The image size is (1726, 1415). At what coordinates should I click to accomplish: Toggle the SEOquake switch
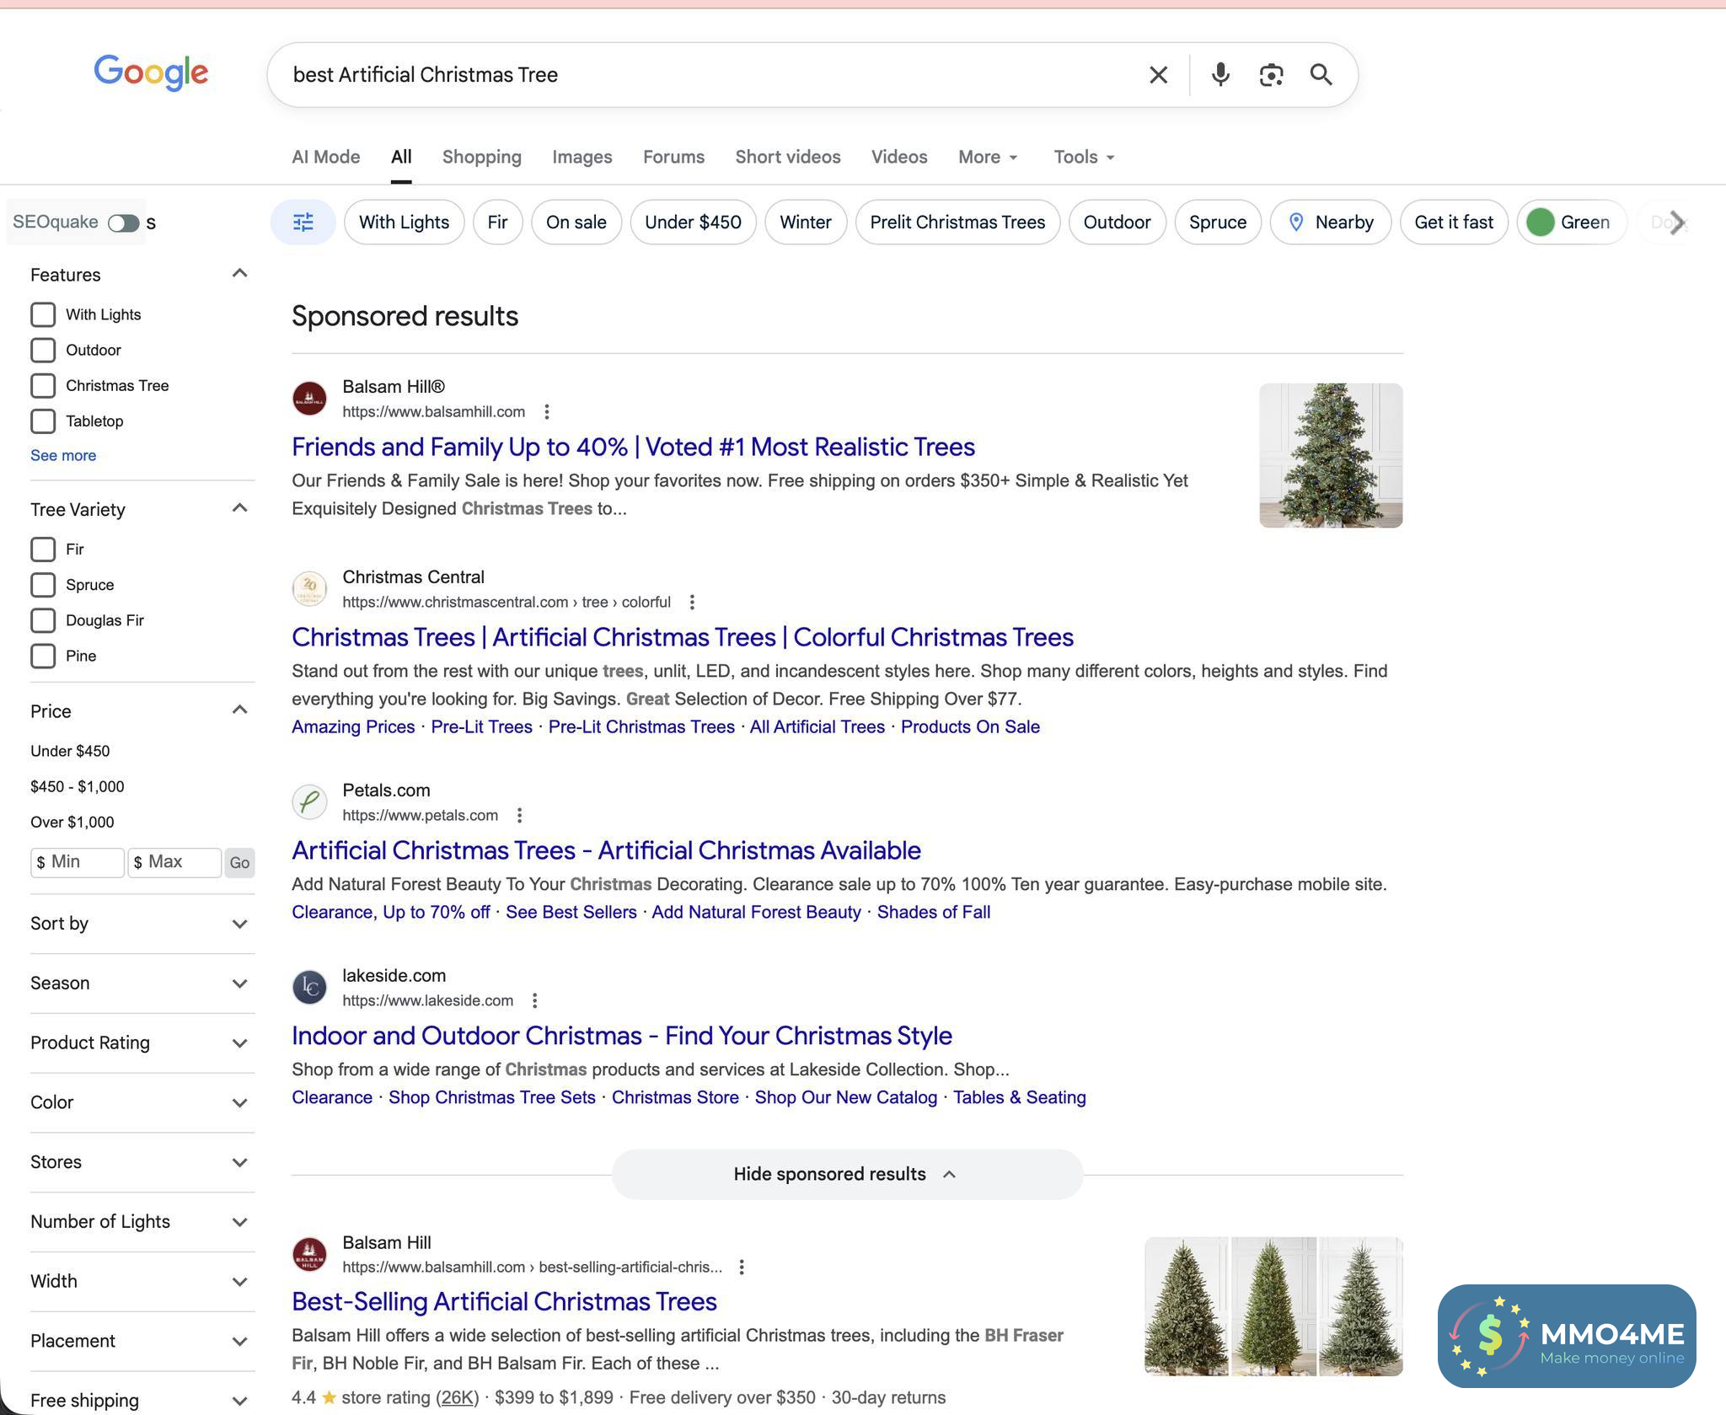click(124, 222)
